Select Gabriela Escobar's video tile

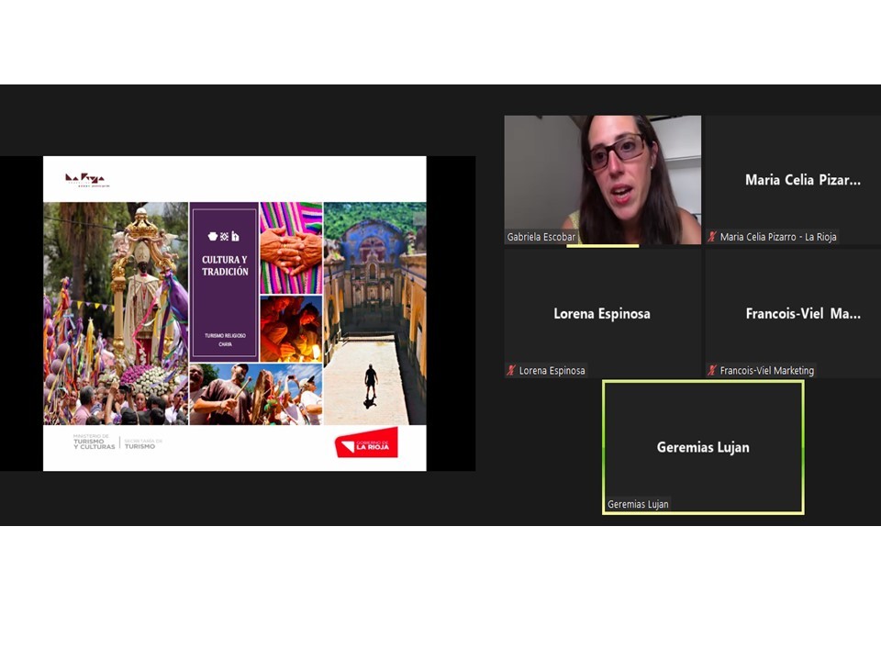pos(602,179)
